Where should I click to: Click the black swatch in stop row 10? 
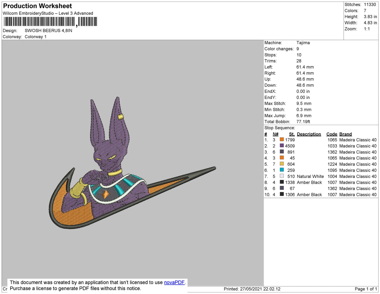pyautogui.click(x=282, y=194)
